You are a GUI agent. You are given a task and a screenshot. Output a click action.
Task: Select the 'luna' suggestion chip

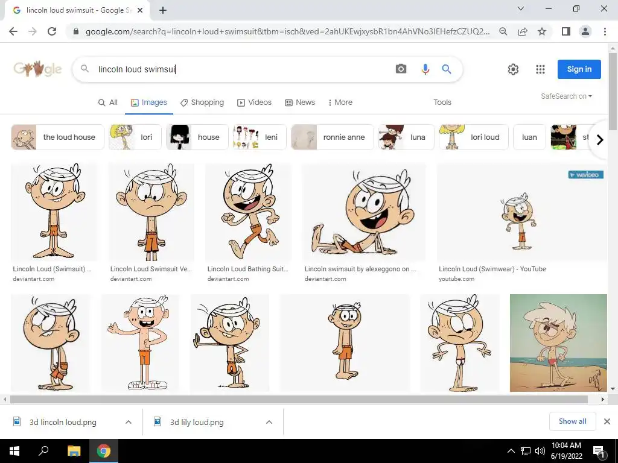tap(406, 137)
